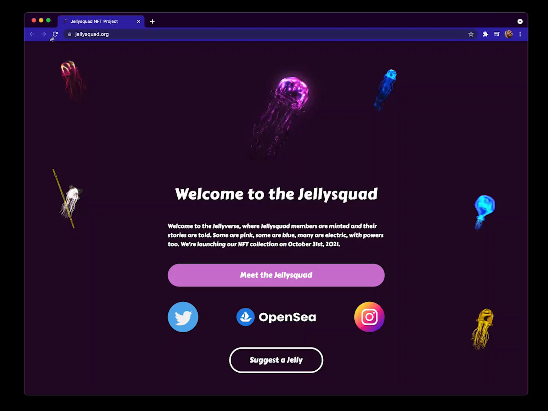The width and height of the screenshot is (548, 411).
Task: Reload the page with the refresh icon
Action: 55,34
